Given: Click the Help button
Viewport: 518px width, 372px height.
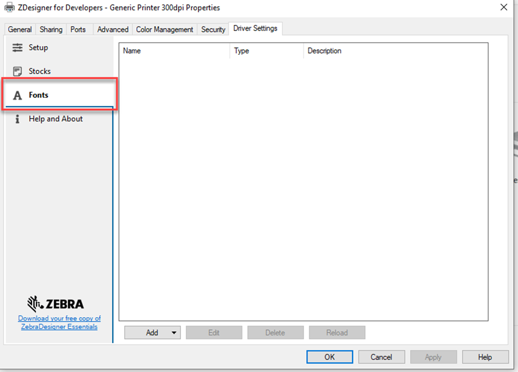Looking at the screenshot, I should (x=485, y=357).
